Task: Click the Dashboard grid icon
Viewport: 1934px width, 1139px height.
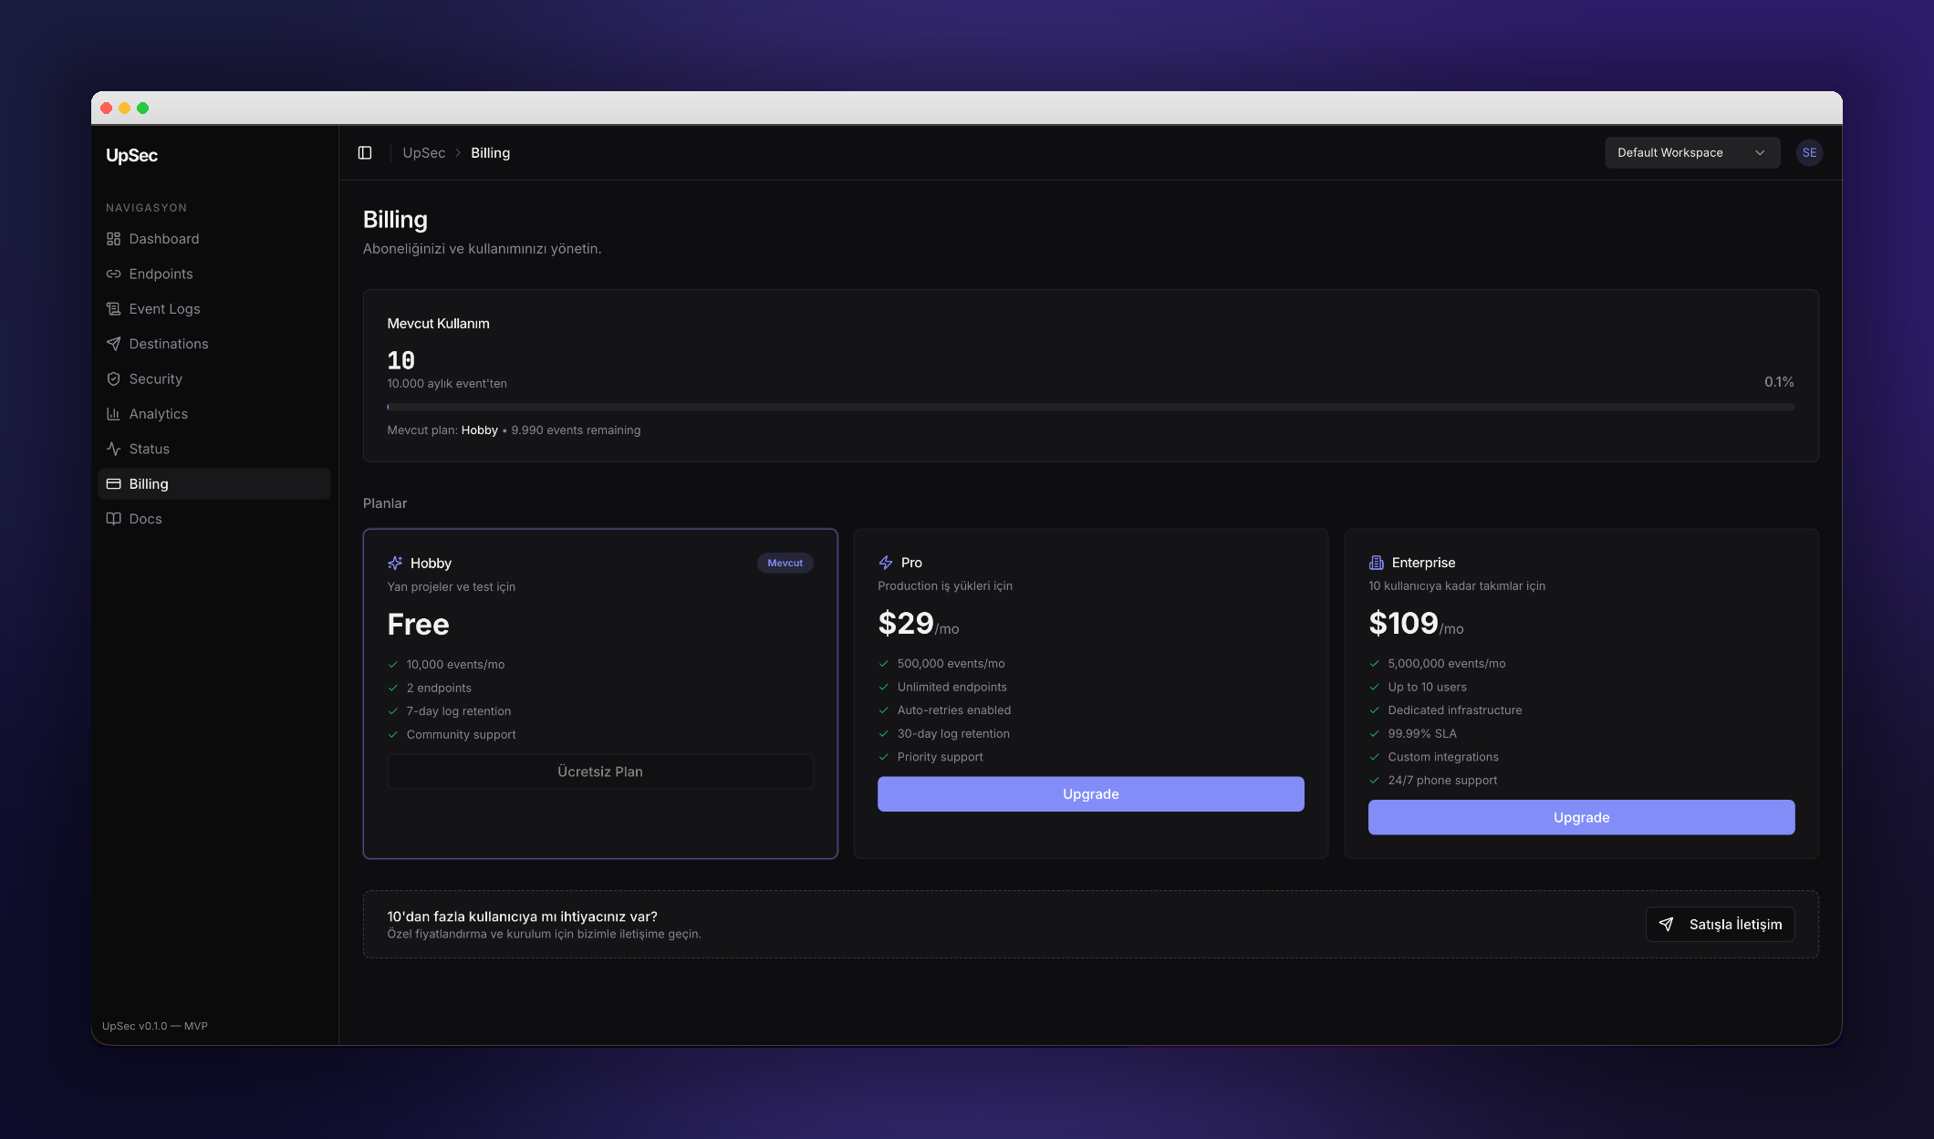Action: 113,239
